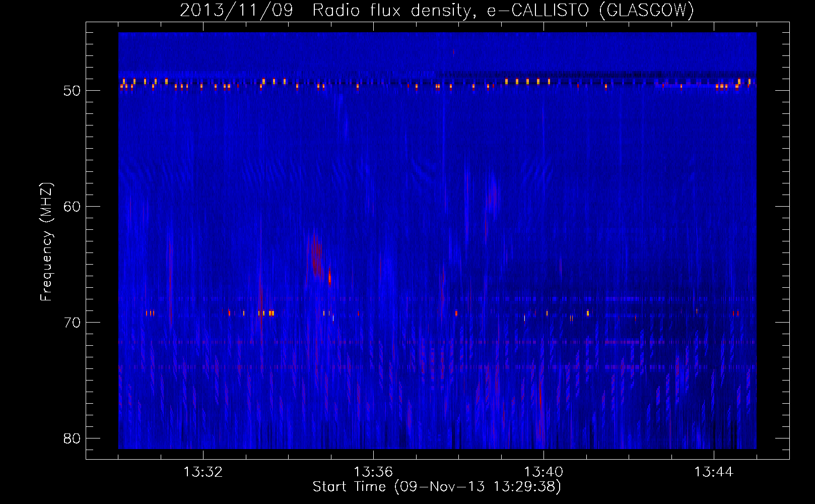
Task: Click the 'Start Time (09-Nov-13 13:29:38)' label
Action: pos(437,487)
